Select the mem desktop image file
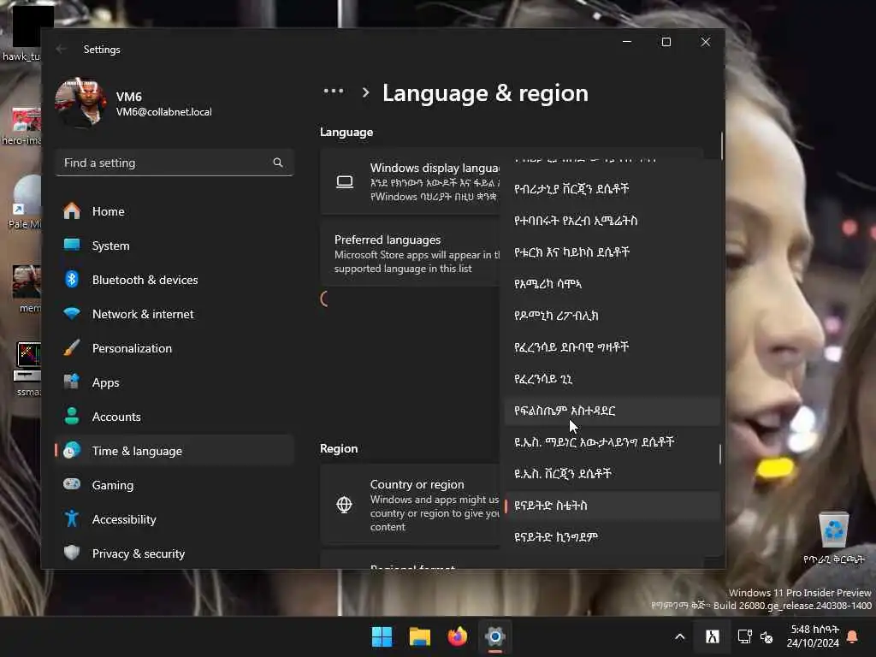 click(x=26, y=289)
